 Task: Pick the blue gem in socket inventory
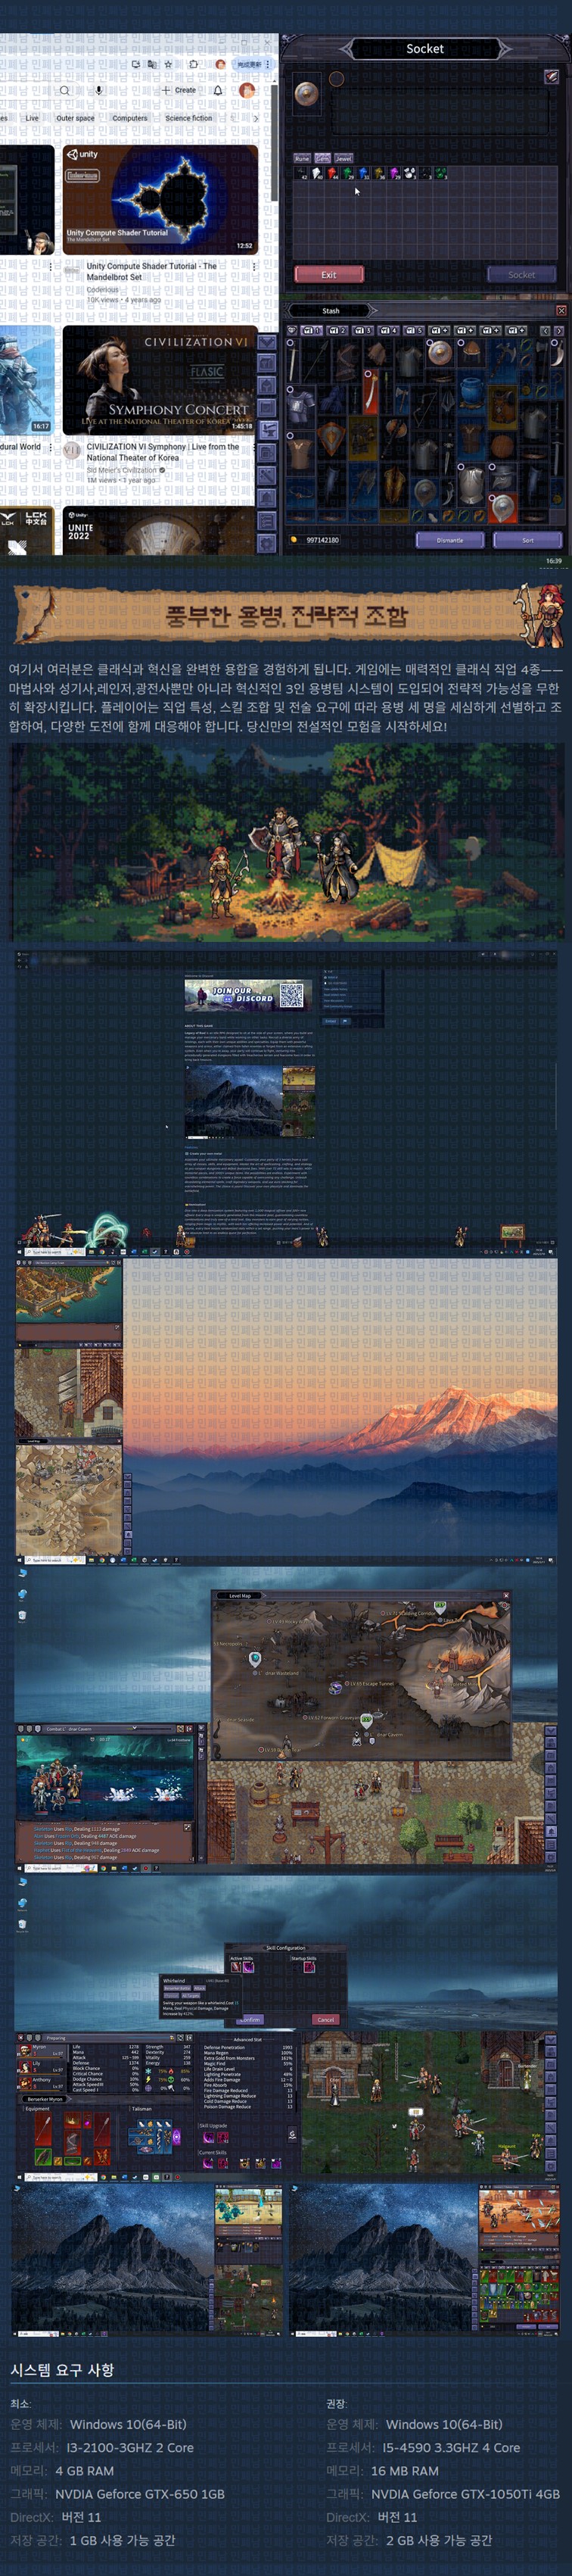363,173
